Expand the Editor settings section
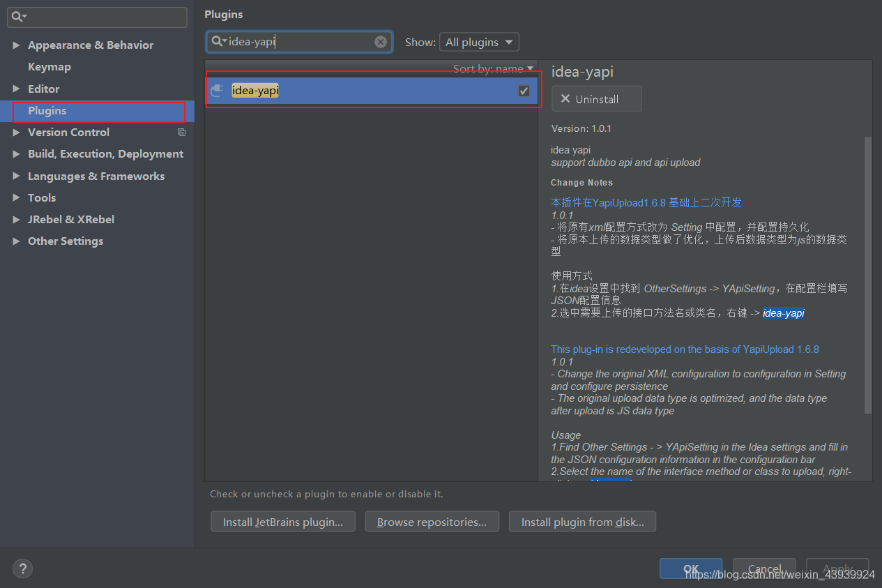882x588 pixels. click(16, 89)
